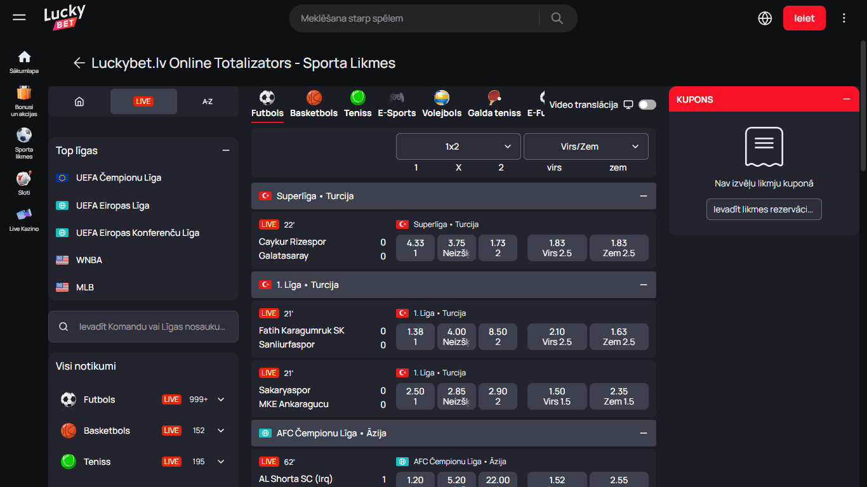Expand Futbols in Visi notikumi list
Screen dimensions: 867x487
click(221, 399)
